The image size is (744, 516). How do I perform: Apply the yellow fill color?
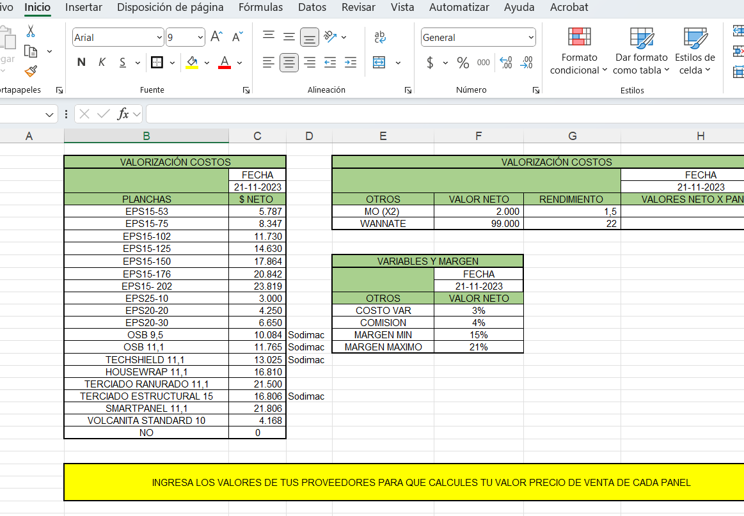[191, 62]
